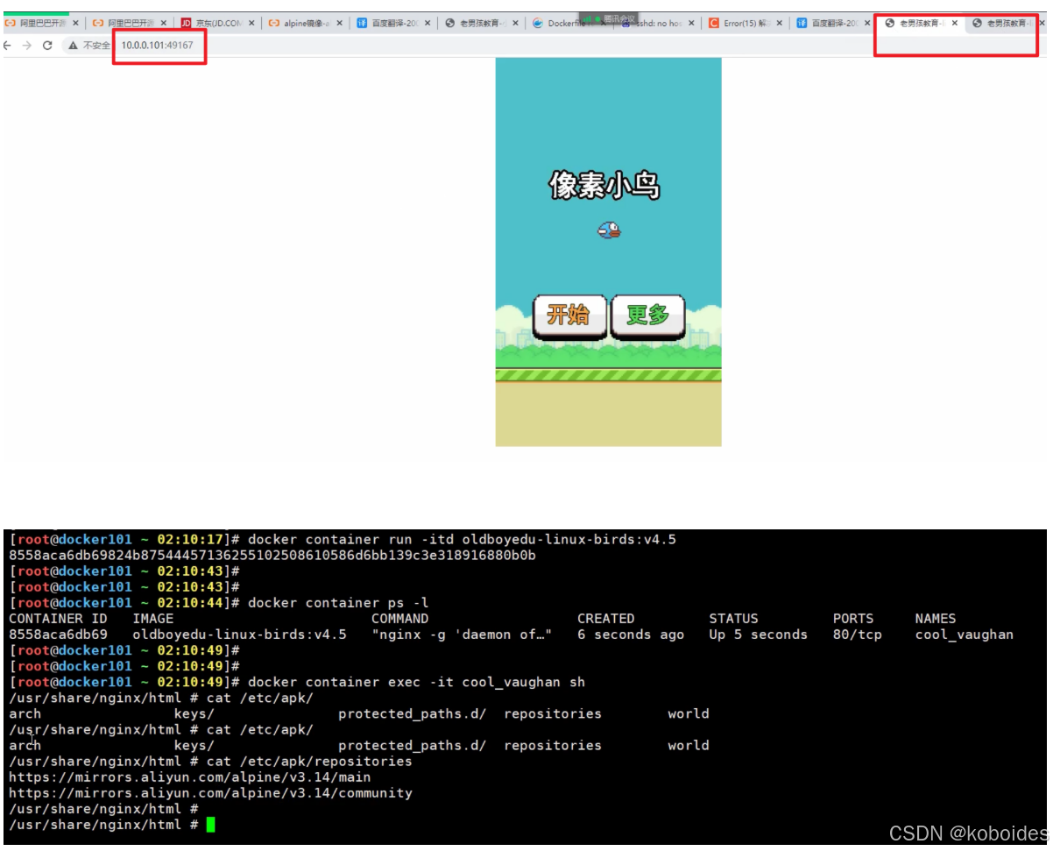
Task: Click the 腾讯会议 floating indicator
Action: (610, 18)
